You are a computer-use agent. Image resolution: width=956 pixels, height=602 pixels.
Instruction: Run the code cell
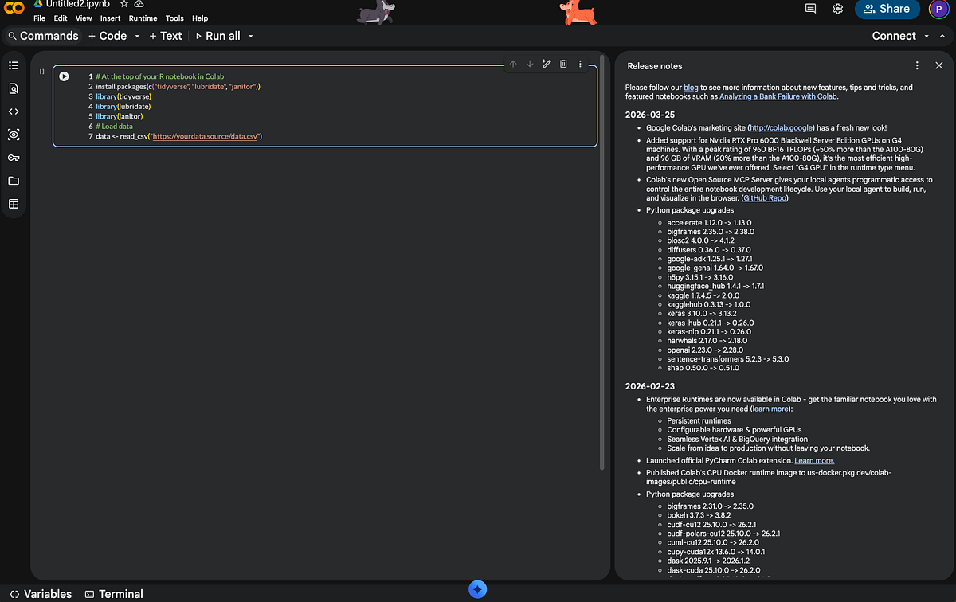[x=64, y=76]
